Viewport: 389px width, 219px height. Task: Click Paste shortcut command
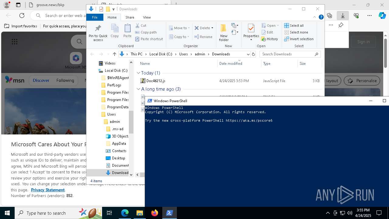click(x=149, y=39)
